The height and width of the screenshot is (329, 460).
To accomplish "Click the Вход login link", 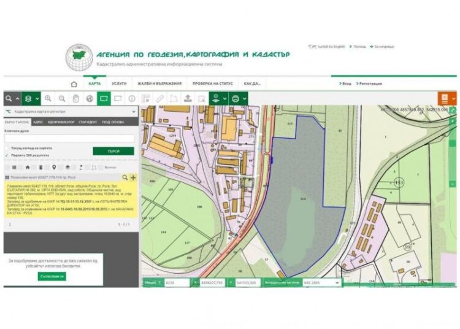I will pos(345,83).
